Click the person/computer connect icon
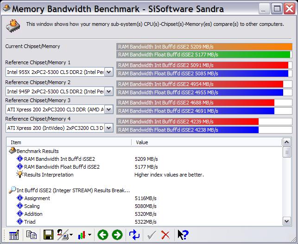 click(63, 235)
